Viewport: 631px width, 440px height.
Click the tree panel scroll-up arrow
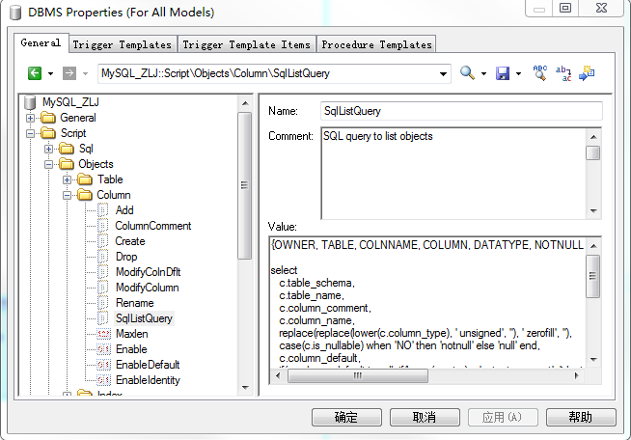pos(245,103)
